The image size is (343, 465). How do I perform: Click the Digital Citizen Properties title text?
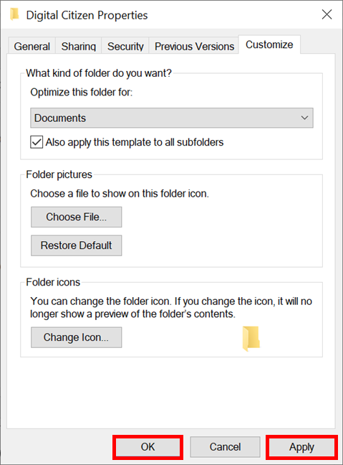tap(87, 15)
